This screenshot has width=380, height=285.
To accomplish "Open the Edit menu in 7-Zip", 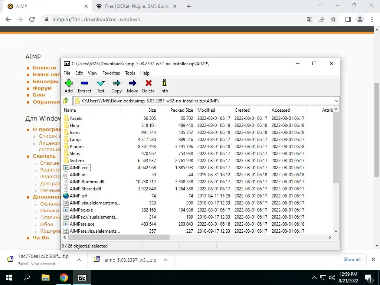I will [79, 73].
